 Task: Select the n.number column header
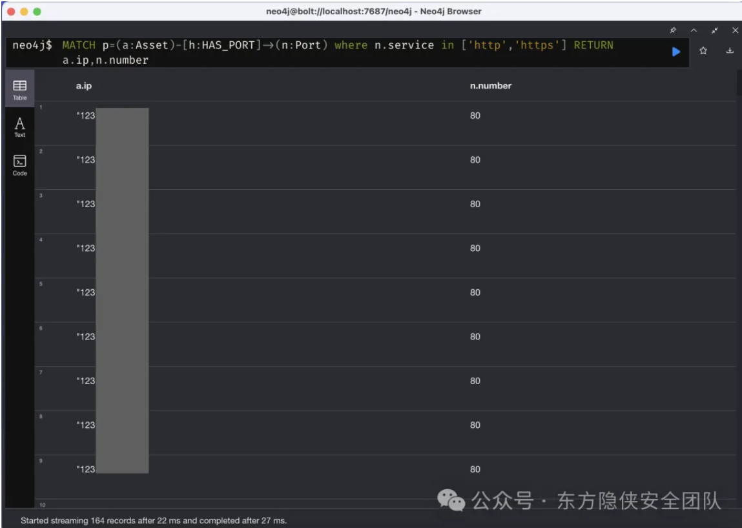[x=491, y=86]
